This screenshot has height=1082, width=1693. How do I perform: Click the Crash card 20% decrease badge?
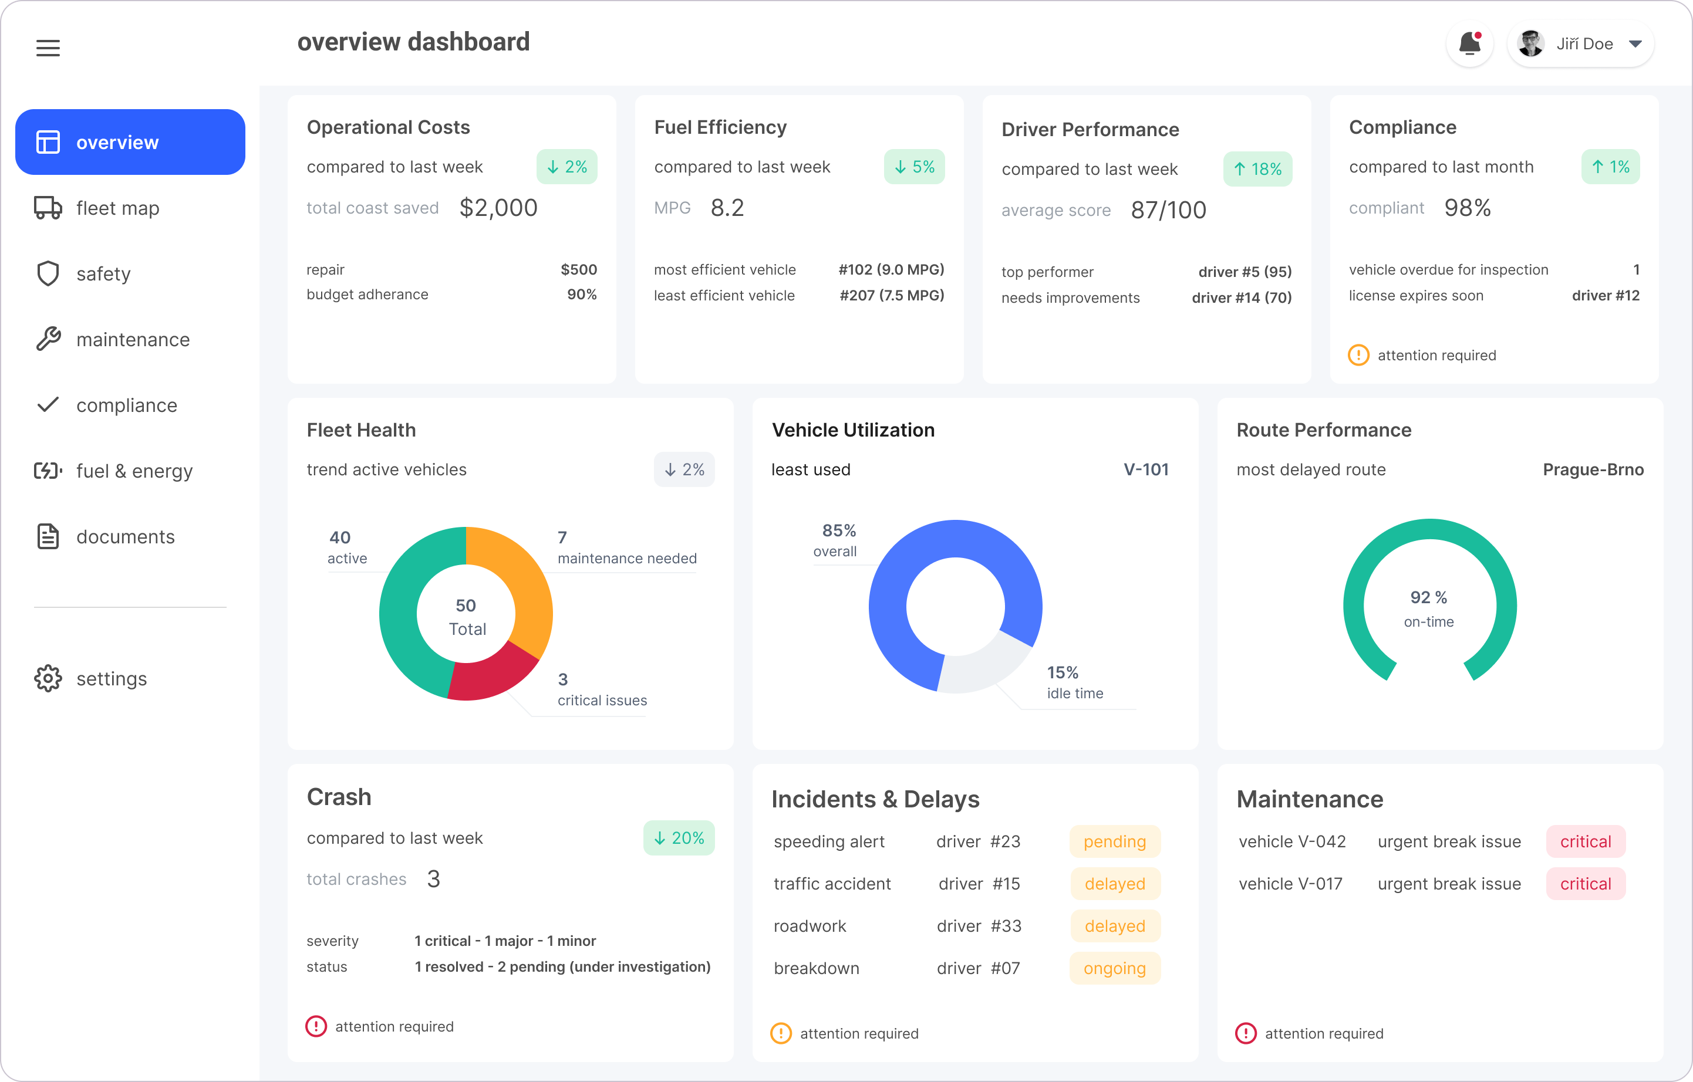click(679, 838)
